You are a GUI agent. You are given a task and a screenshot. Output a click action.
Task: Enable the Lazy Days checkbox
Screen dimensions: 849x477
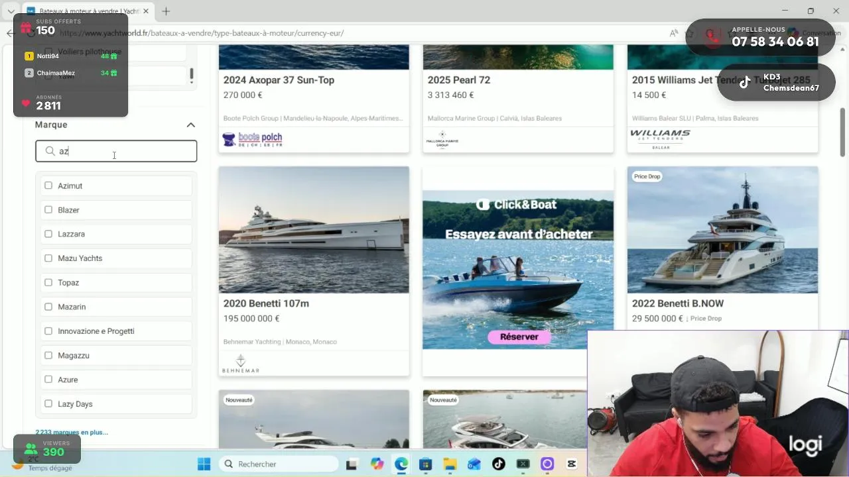point(48,403)
